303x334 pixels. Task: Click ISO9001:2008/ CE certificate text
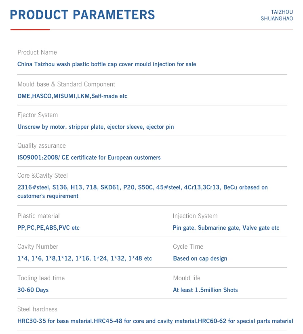tap(89, 158)
